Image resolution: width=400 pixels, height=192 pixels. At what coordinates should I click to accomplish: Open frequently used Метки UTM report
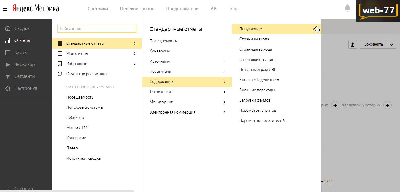click(x=77, y=128)
